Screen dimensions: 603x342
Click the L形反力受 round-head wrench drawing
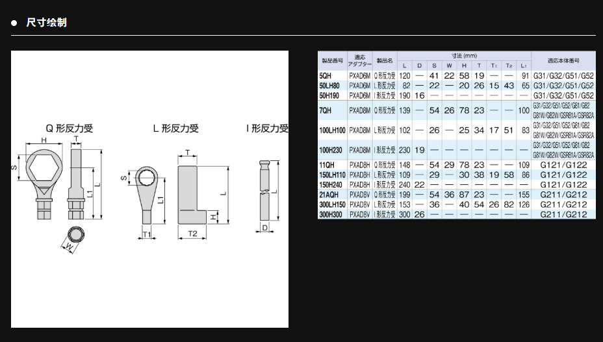[x=147, y=188]
